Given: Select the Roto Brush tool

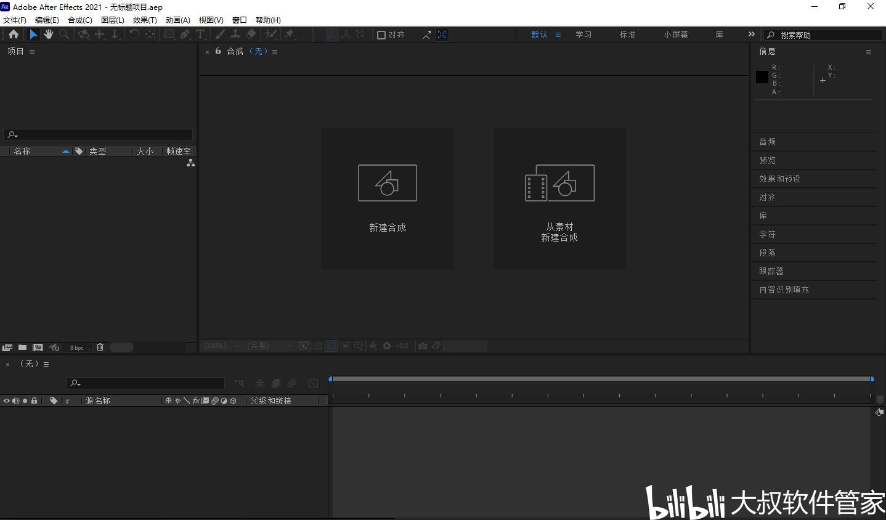Looking at the screenshot, I should [270, 35].
